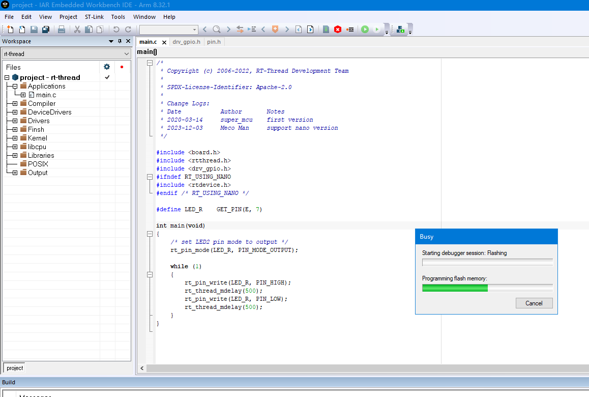Expand the libcpu folder
Image resolution: width=589 pixels, height=397 pixels.
(x=15, y=147)
